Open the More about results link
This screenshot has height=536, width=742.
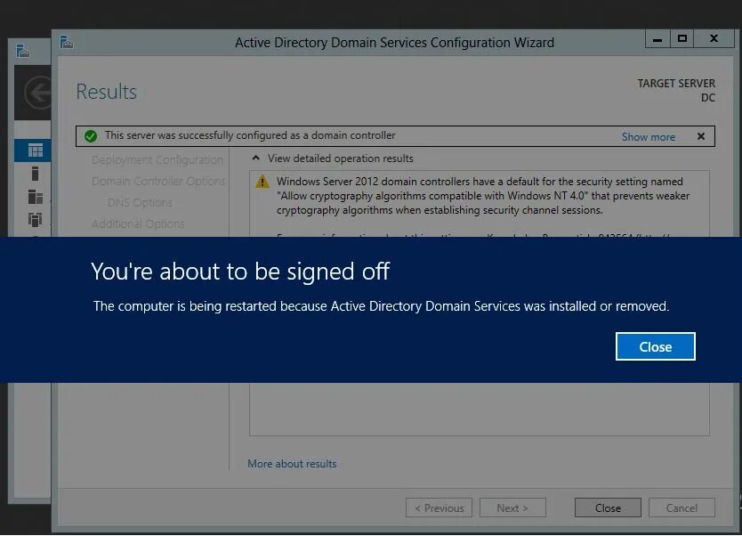coord(292,464)
